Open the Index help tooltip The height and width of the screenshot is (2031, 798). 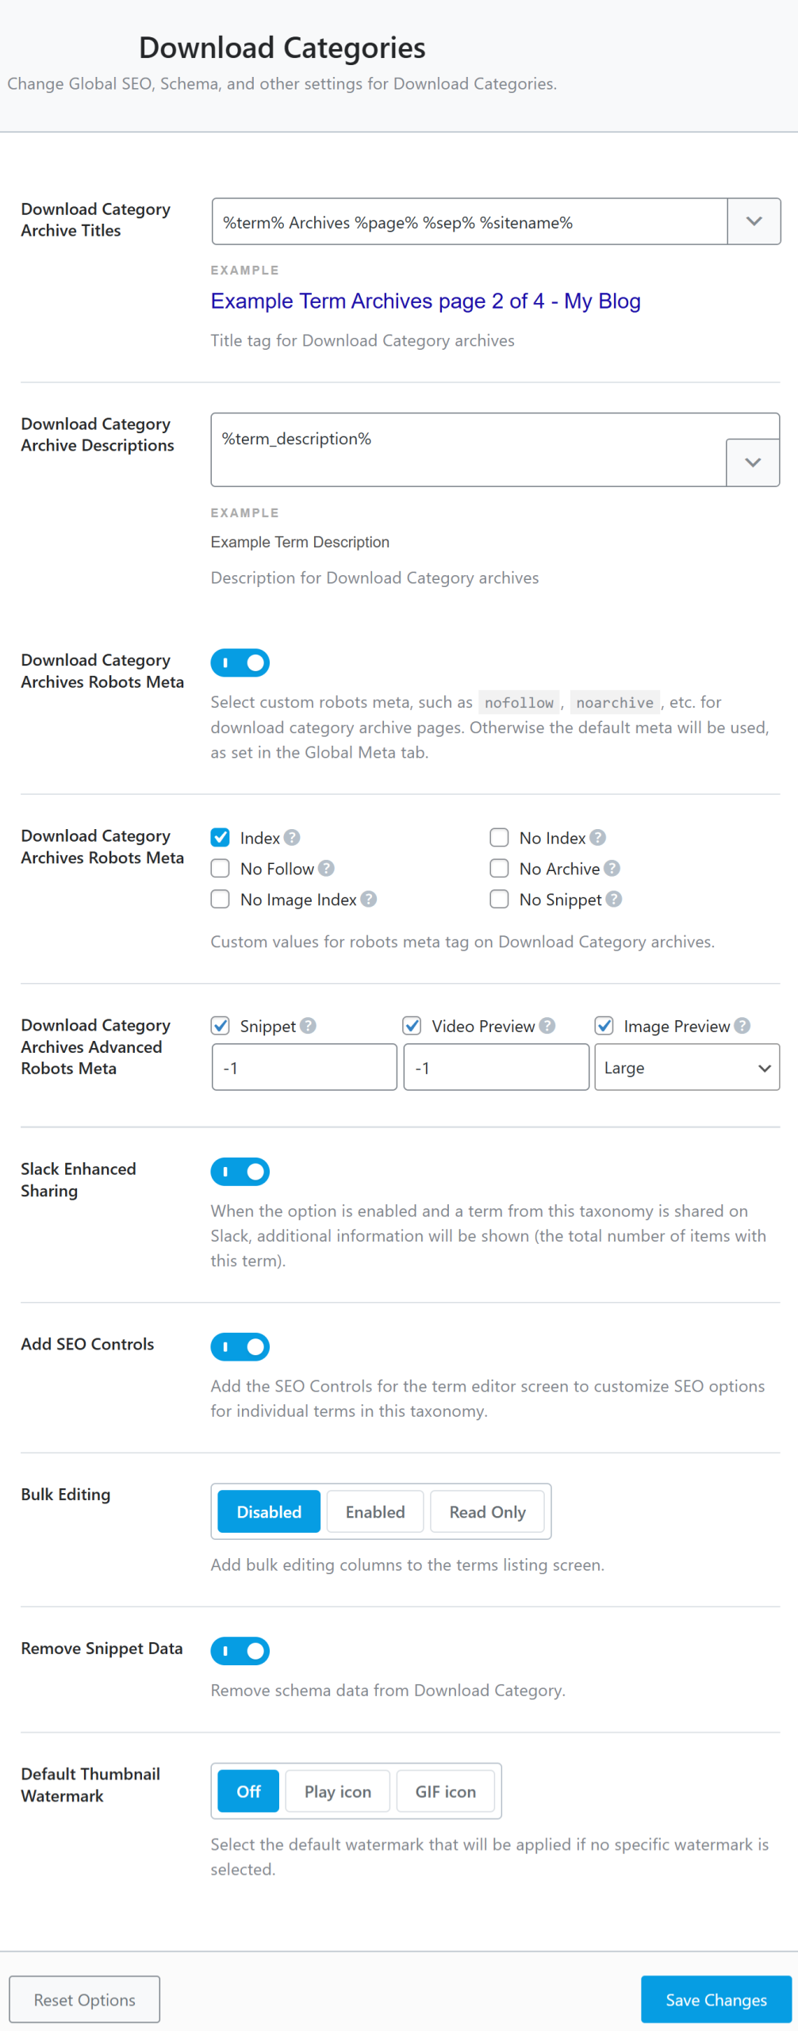tap(290, 838)
